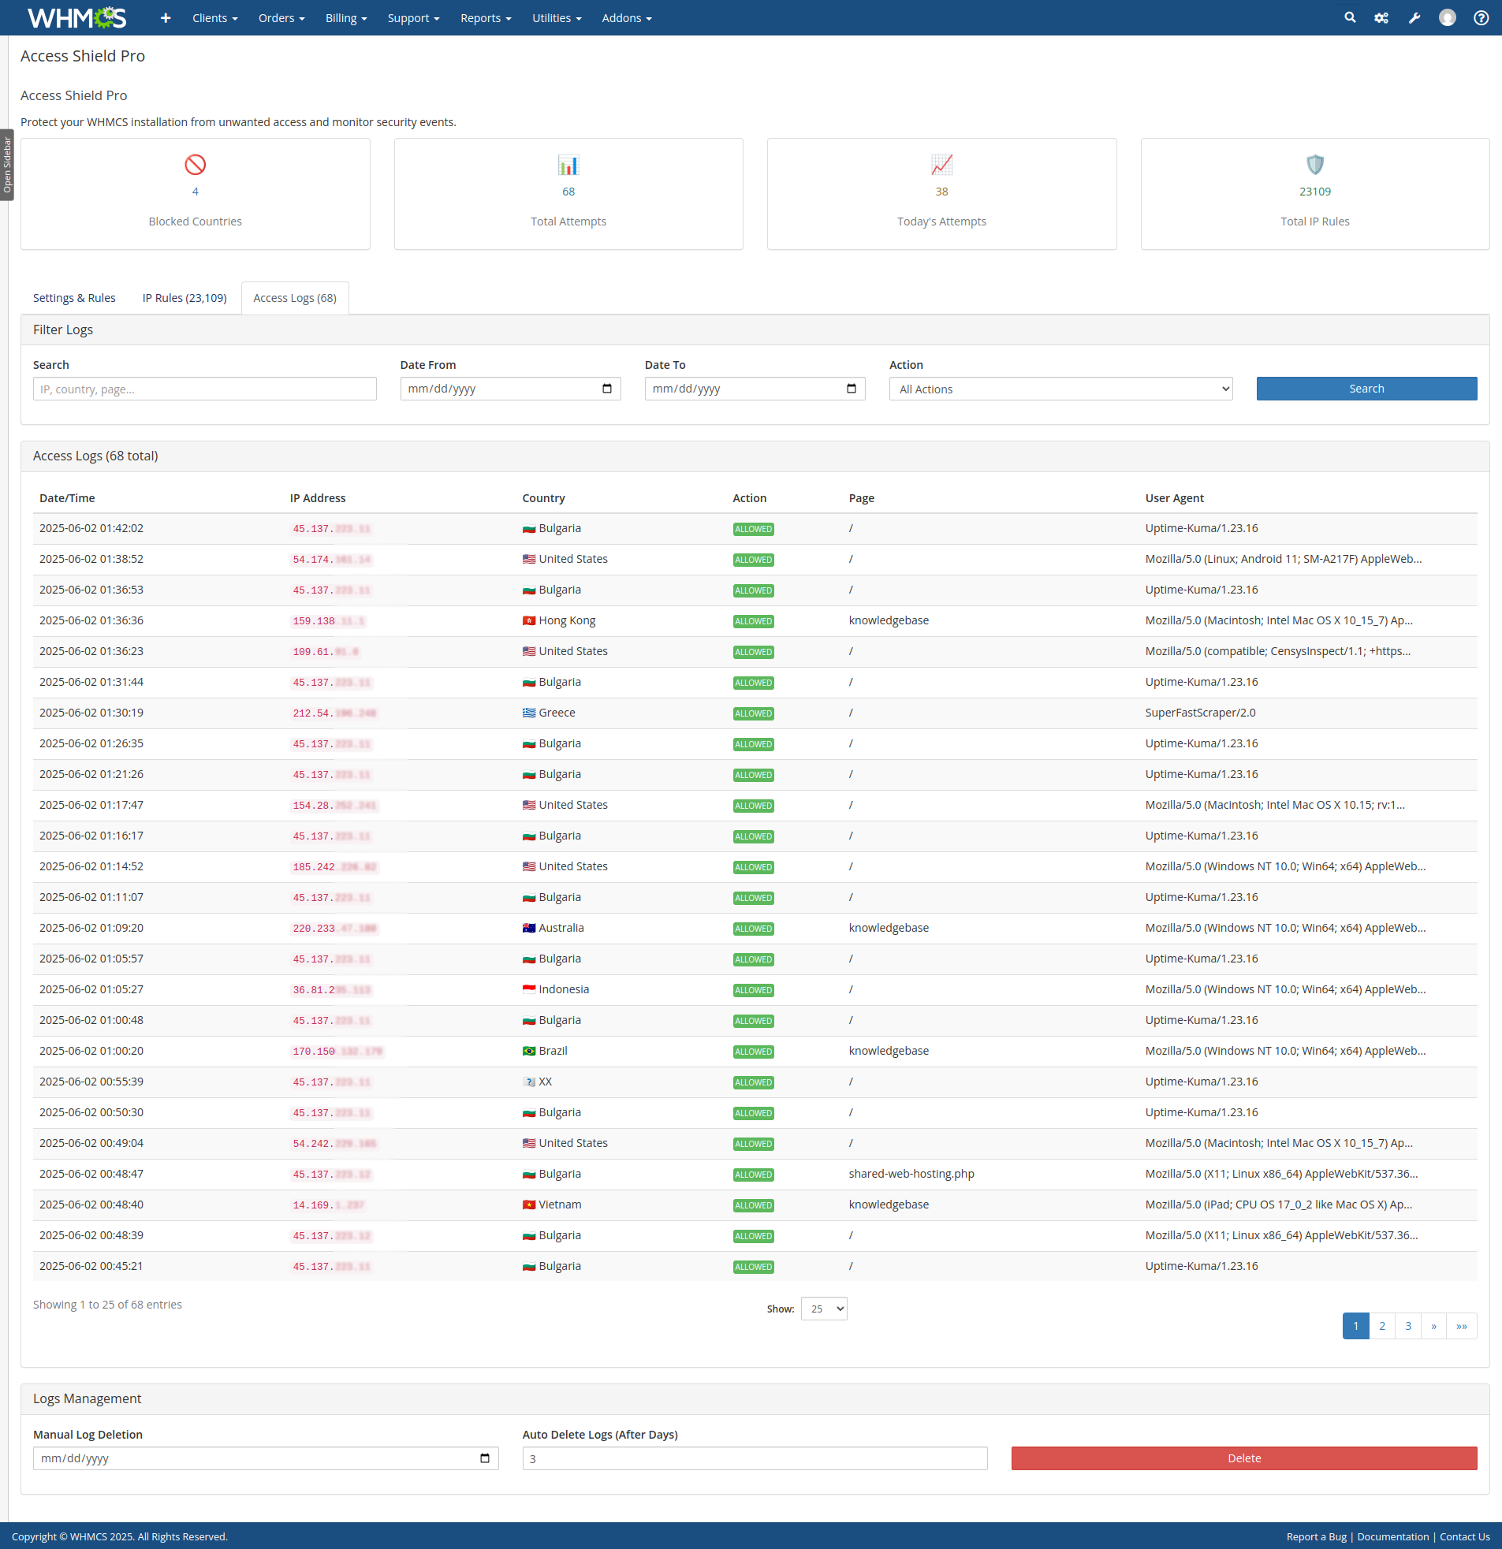
Task: Expand the Billing menu
Action: point(346,17)
